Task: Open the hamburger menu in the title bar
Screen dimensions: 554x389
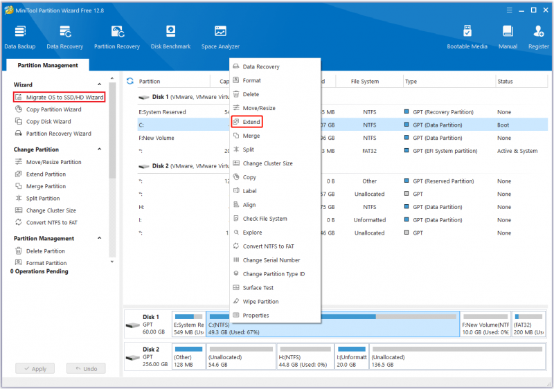Action: tap(509, 10)
